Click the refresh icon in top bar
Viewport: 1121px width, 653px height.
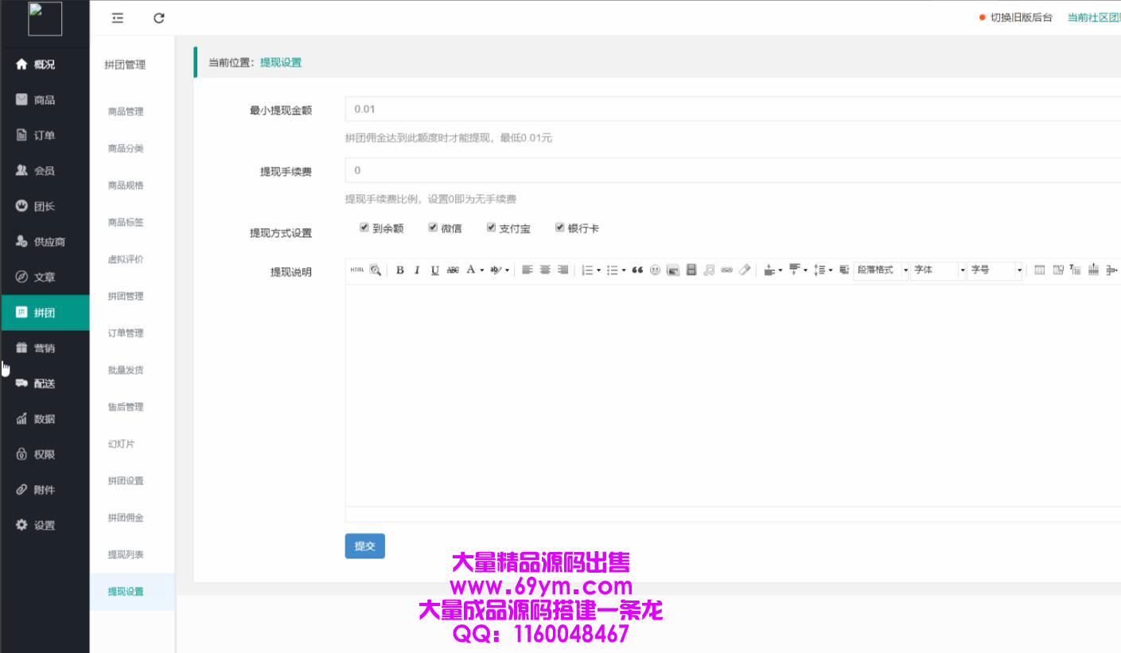pos(159,18)
